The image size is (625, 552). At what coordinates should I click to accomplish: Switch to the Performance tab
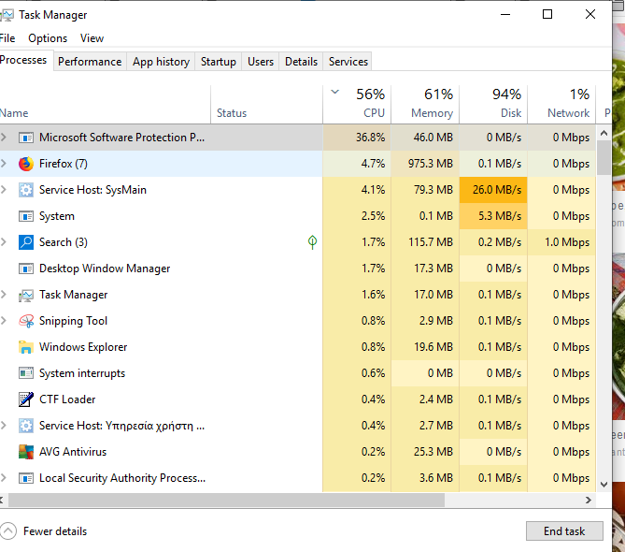tap(90, 62)
